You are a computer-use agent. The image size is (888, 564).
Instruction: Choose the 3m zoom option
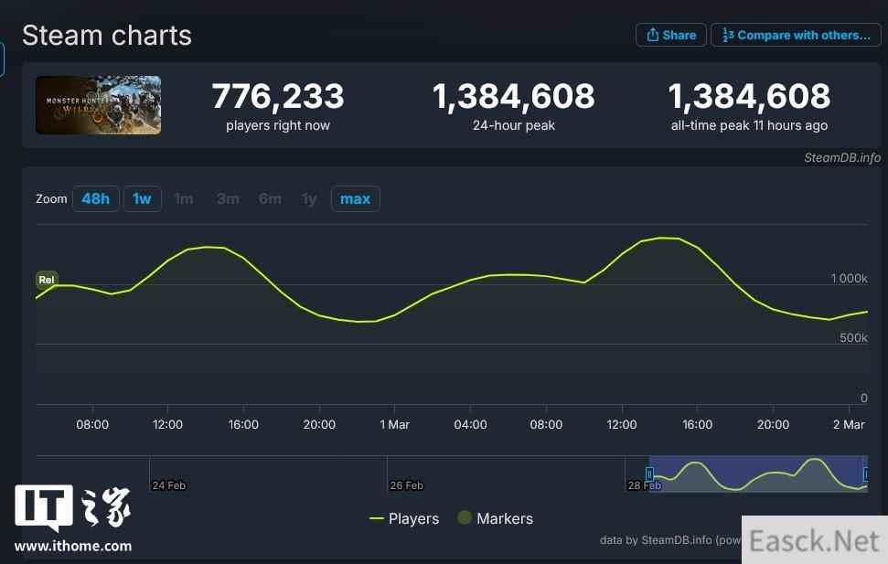[x=228, y=198]
